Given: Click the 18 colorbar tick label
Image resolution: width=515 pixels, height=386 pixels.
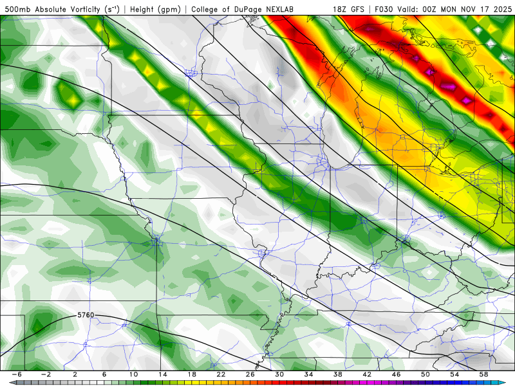Looking at the screenshot, I should click(192, 374).
